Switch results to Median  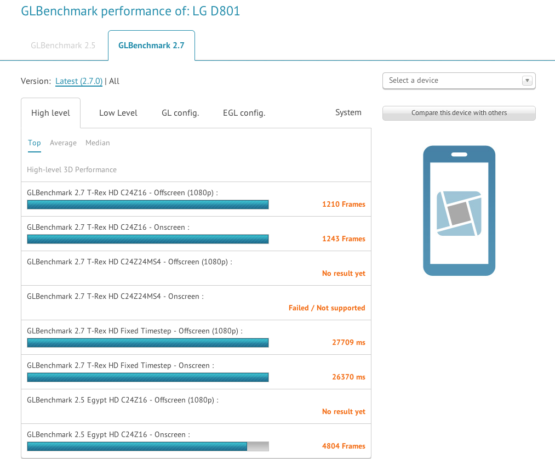[98, 143]
